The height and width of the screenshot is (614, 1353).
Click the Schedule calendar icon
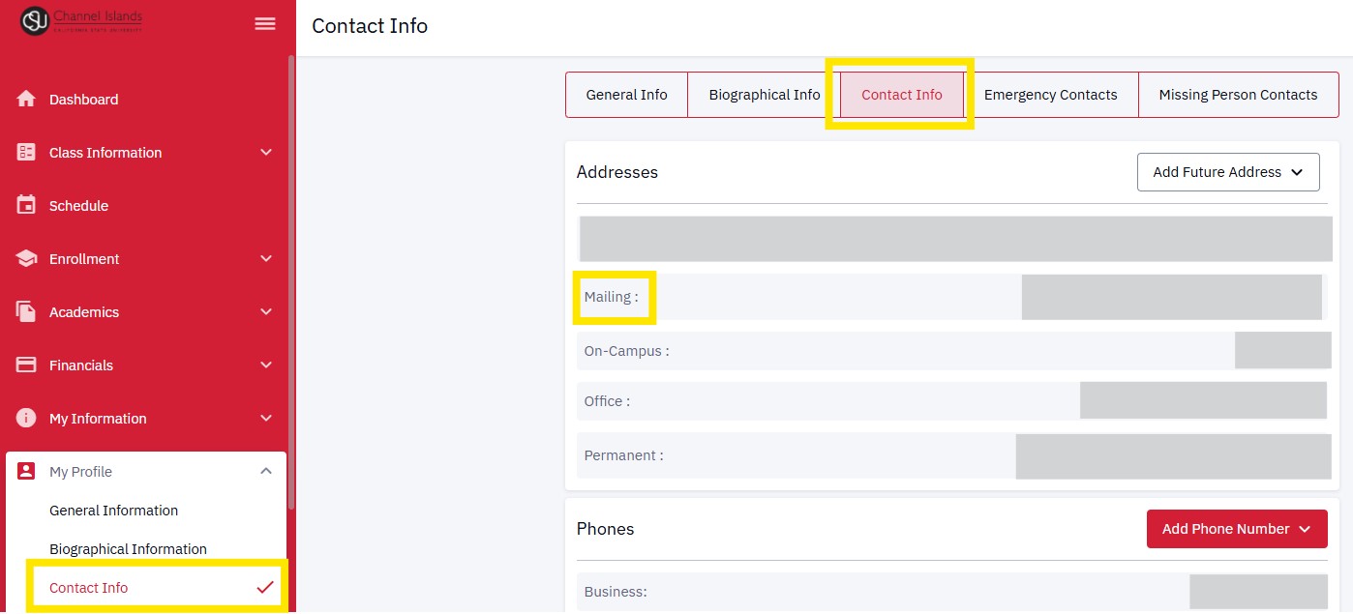(x=26, y=205)
